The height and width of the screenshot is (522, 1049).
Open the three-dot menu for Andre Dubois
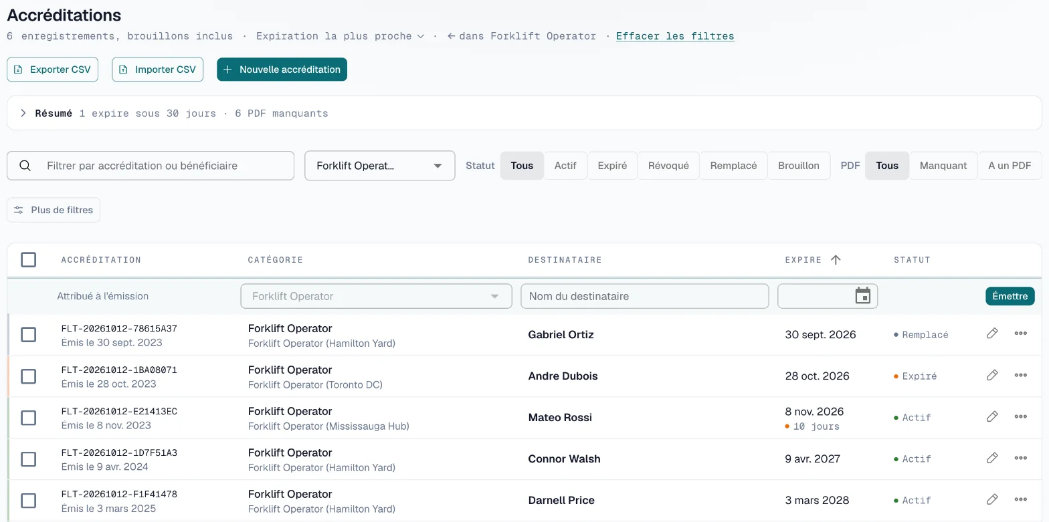point(1020,375)
